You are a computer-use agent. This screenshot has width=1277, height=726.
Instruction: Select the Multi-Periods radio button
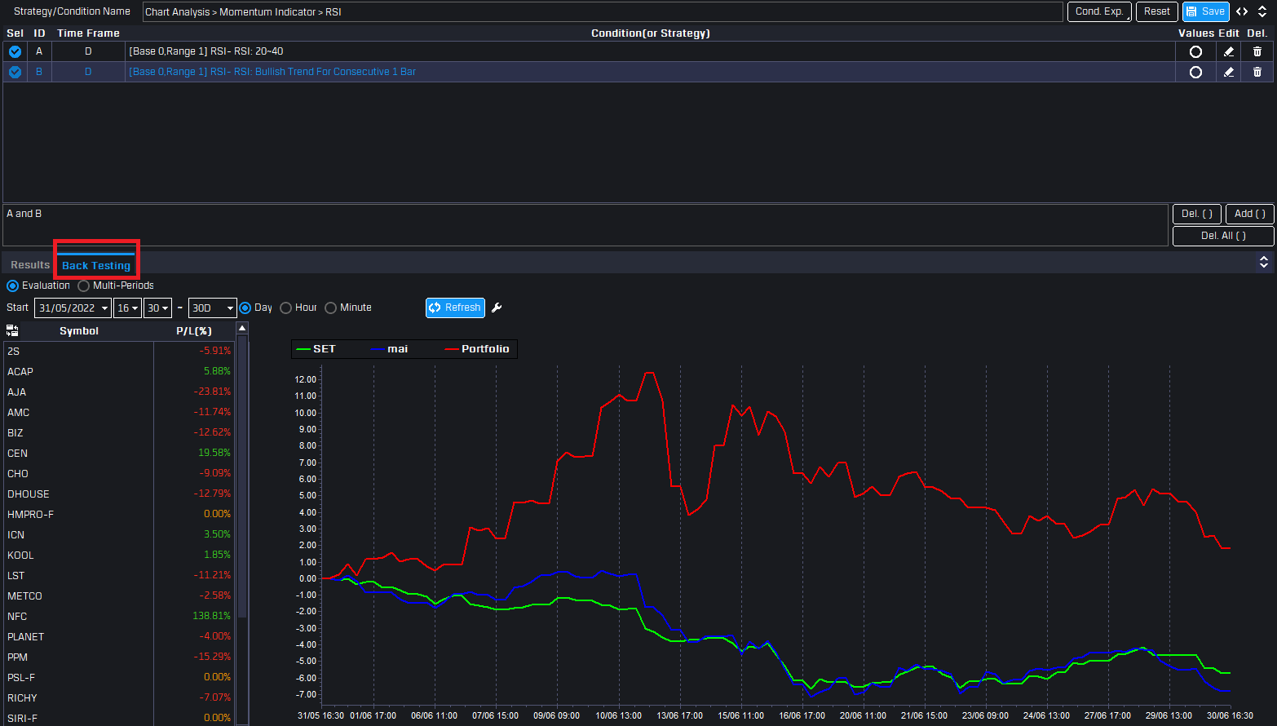[x=84, y=286]
